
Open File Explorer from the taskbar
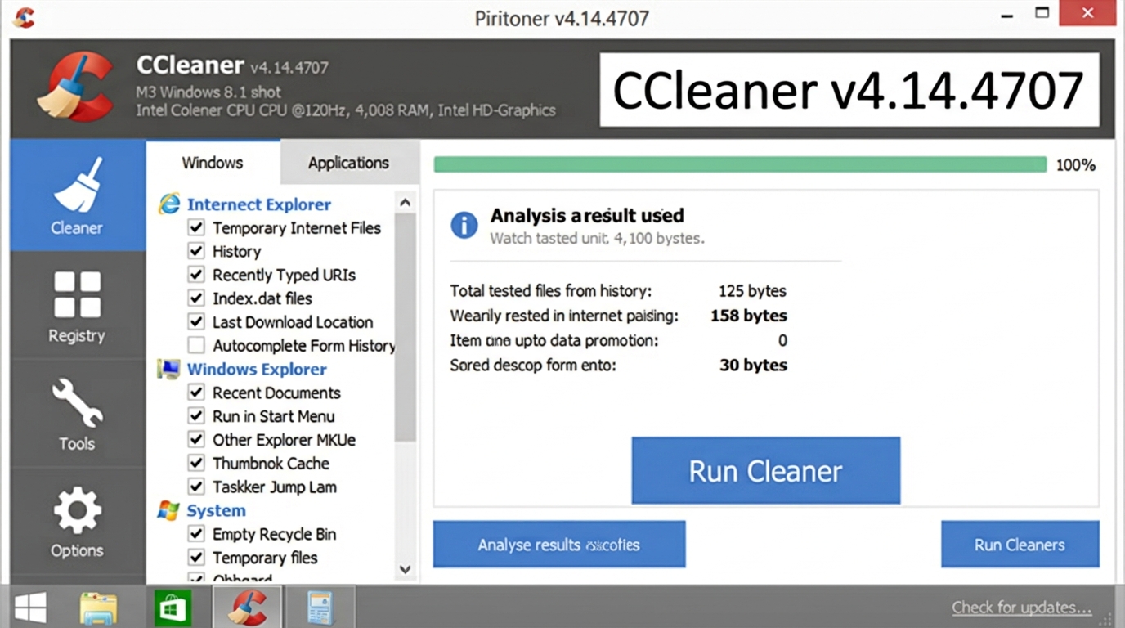(x=98, y=608)
